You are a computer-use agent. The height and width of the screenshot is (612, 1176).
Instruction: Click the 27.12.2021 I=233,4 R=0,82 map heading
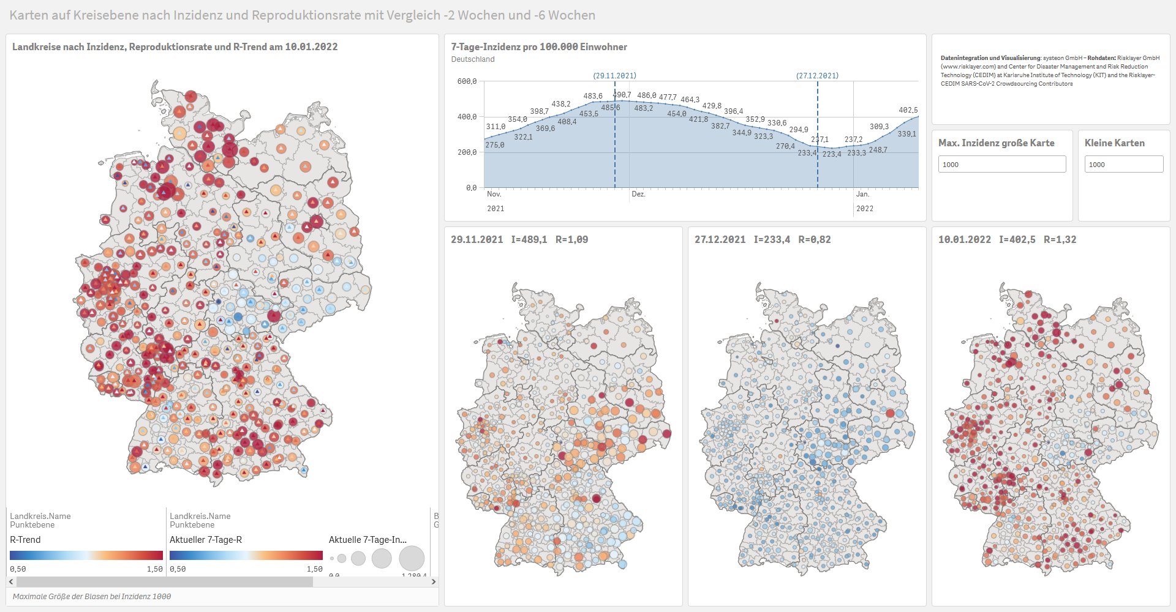(763, 239)
